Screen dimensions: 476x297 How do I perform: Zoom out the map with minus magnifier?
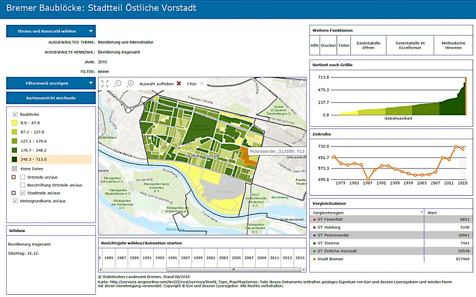tap(118, 83)
